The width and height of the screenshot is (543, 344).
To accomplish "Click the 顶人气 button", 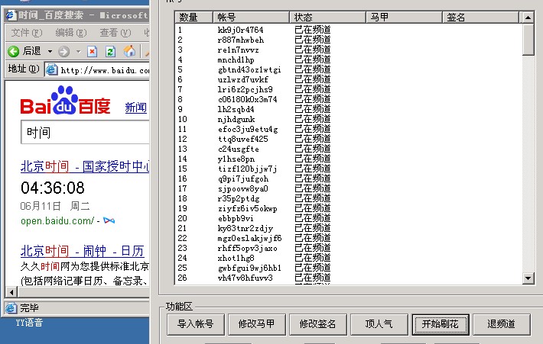I will coord(379,324).
